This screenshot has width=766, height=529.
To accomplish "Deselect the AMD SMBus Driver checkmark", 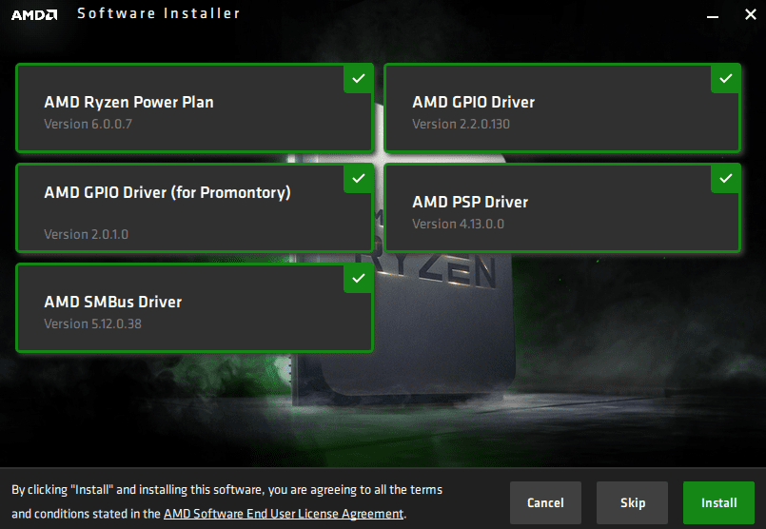I will 358,279.
